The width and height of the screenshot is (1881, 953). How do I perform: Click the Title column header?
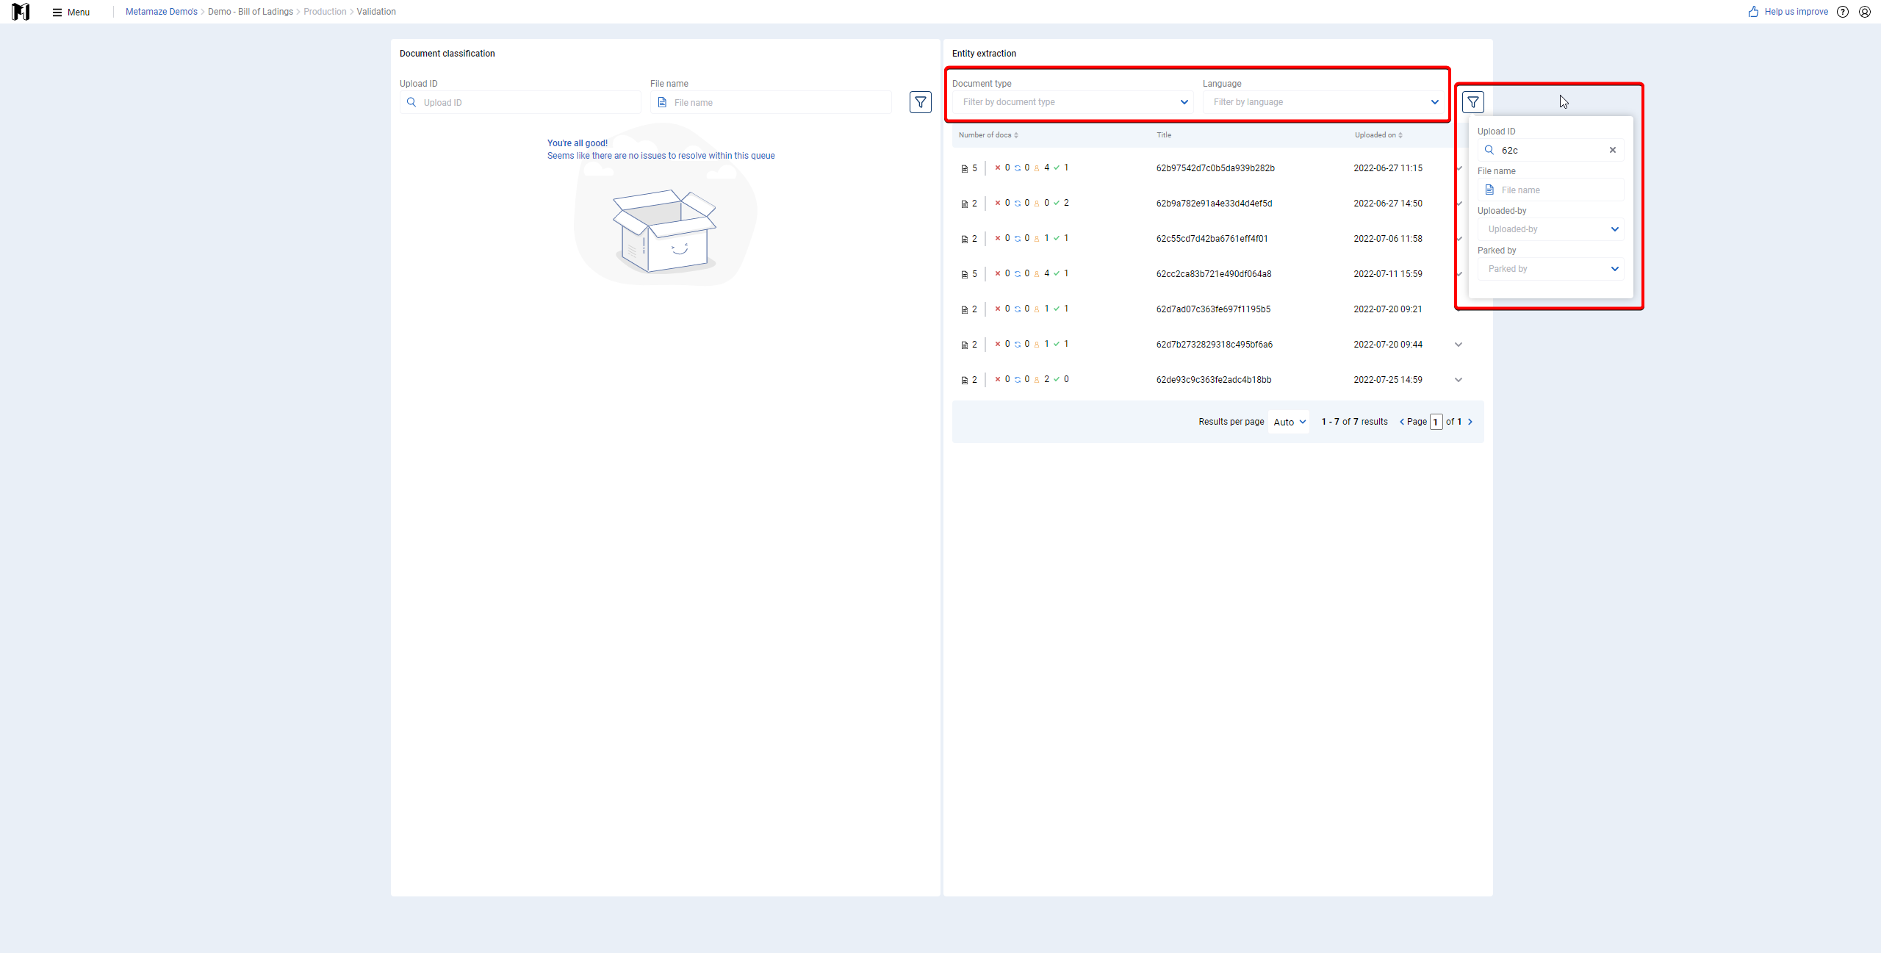(x=1164, y=135)
